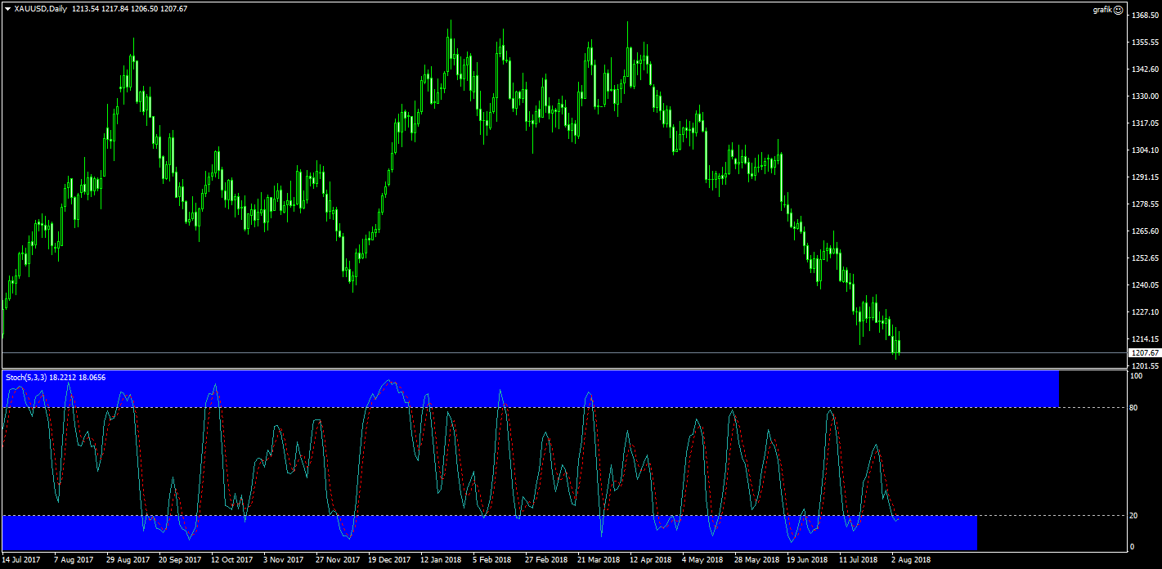Click the 1227.10 price axis label

tap(1146, 311)
